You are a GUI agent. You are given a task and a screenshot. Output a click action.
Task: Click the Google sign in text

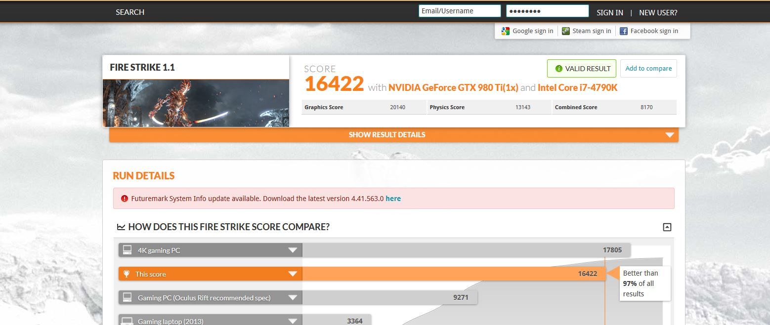coord(533,31)
